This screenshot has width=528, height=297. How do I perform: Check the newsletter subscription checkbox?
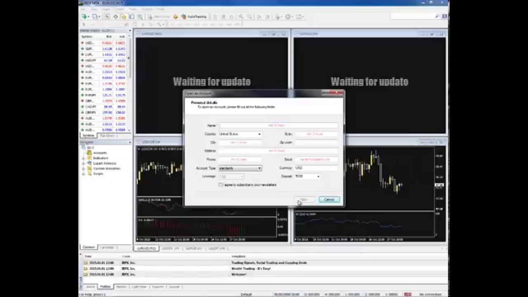pos(221,185)
